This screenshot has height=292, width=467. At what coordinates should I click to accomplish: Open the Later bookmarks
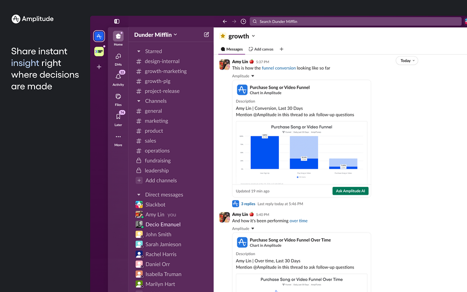point(118,119)
